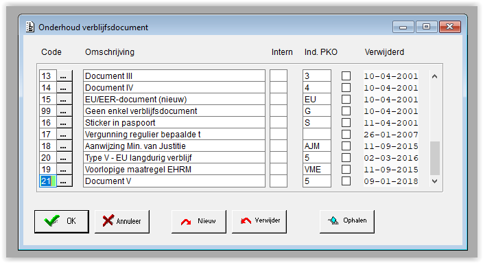This screenshot has width=483, height=263.
Task: Edit description 'Document V'
Action: coord(174,181)
